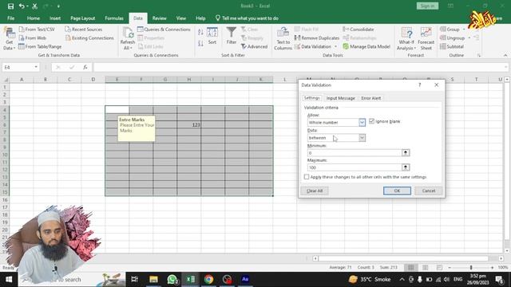Switch to the Page Layout tab
This screenshot has height=287, width=511.
click(83, 18)
